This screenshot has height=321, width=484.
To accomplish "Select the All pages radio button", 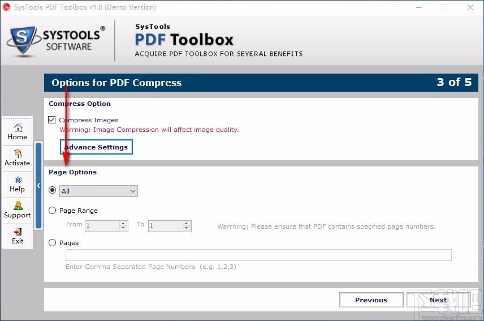I will point(52,190).
